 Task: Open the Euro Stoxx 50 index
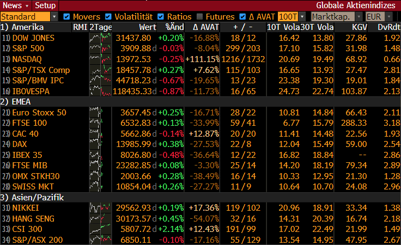(39, 112)
